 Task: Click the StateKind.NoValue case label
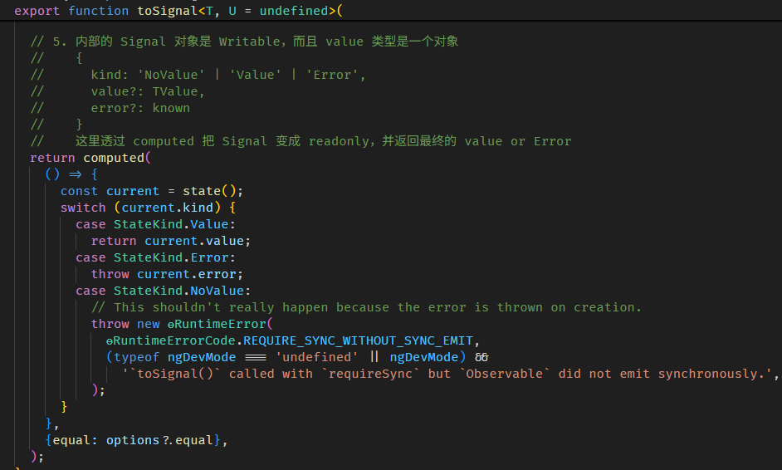click(182, 291)
